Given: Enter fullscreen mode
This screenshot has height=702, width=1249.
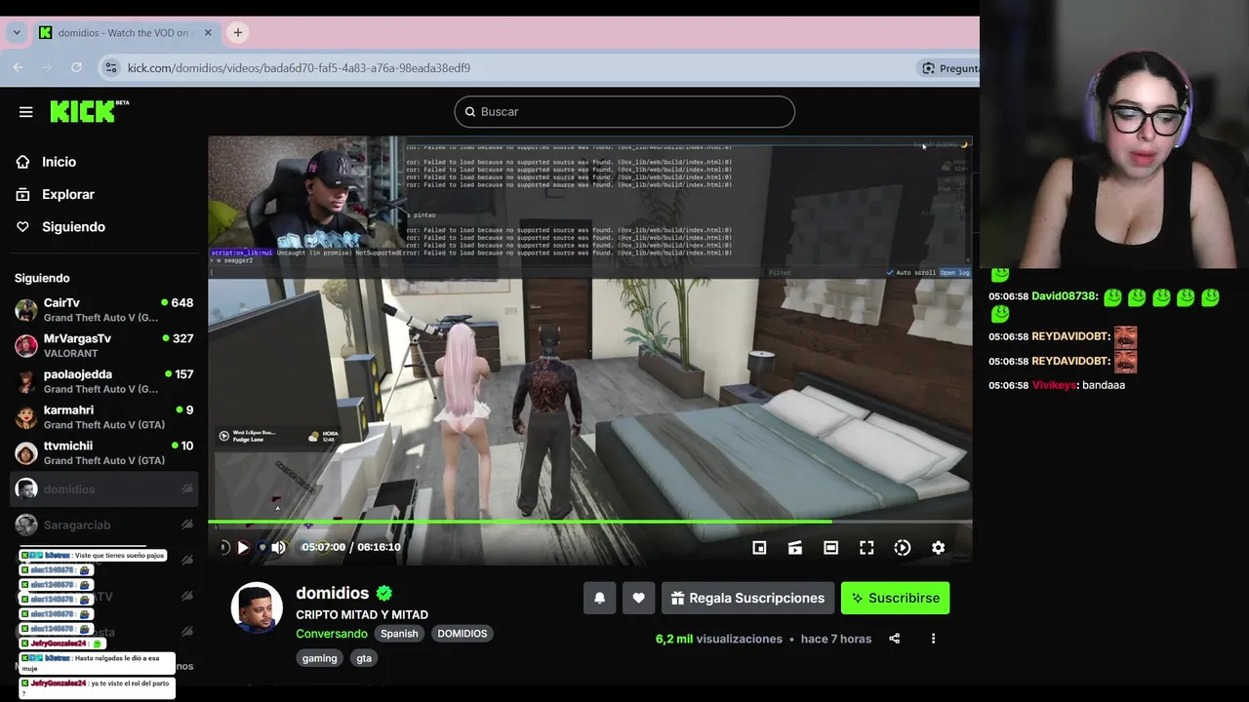Looking at the screenshot, I should 866,548.
